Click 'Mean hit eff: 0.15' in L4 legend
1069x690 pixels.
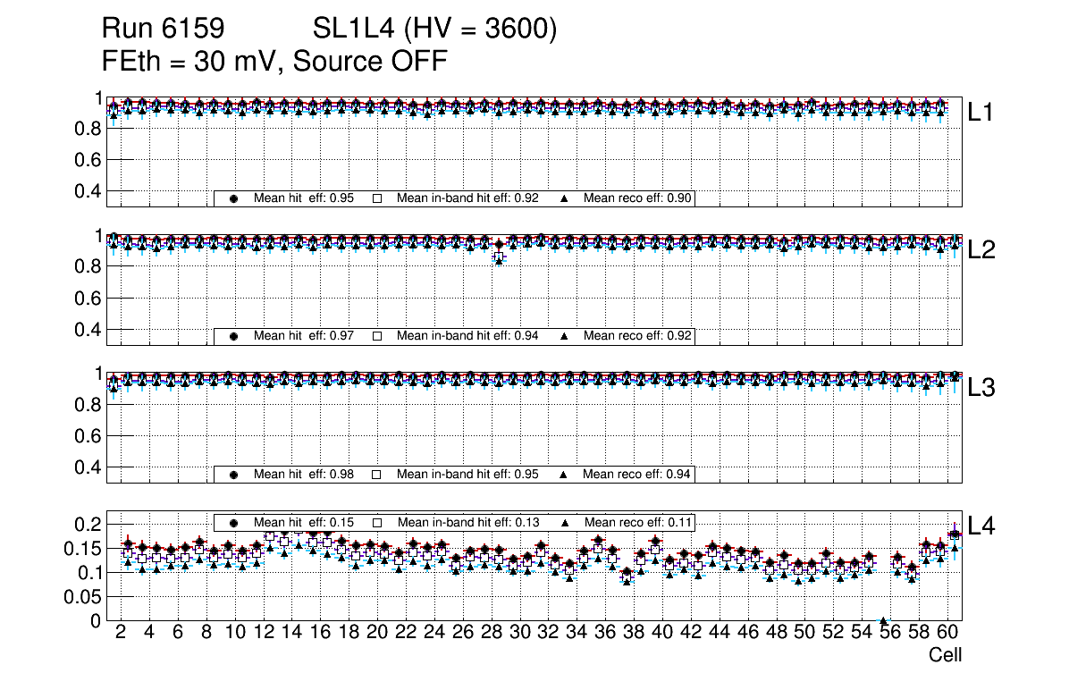coord(303,522)
